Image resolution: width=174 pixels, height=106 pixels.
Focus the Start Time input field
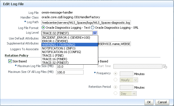point(138,66)
